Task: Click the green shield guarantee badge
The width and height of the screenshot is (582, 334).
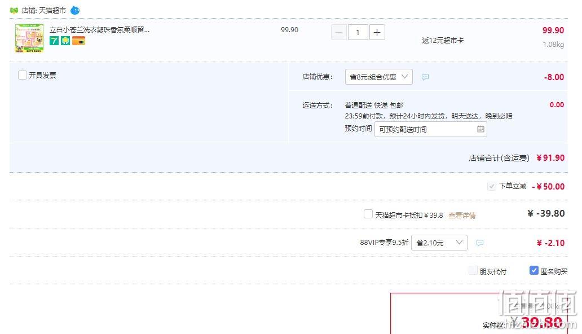Action: [x=65, y=41]
